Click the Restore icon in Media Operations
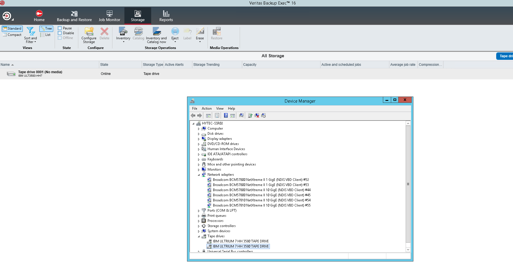 click(x=217, y=31)
